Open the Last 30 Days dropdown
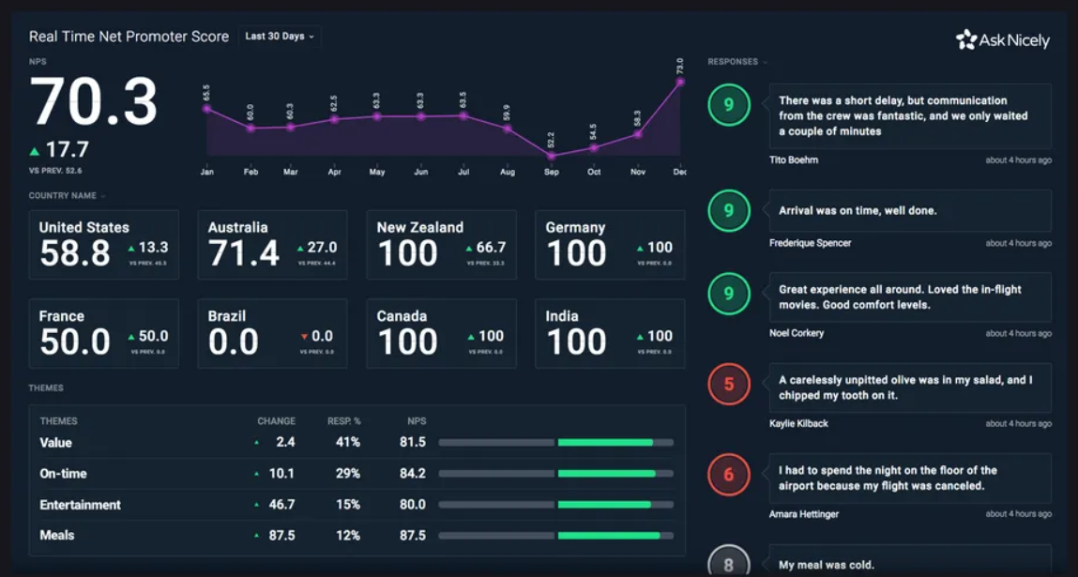The height and width of the screenshot is (577, 1078). tap(280, 37)
